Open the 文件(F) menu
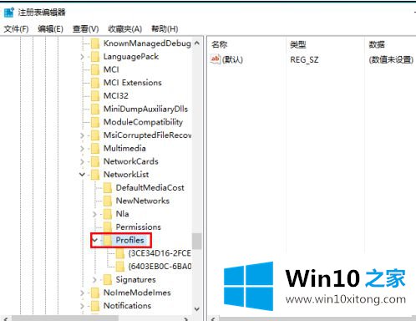Image resolution: width=416 pixels, height=321 pixels. click(x=16, y=29)
